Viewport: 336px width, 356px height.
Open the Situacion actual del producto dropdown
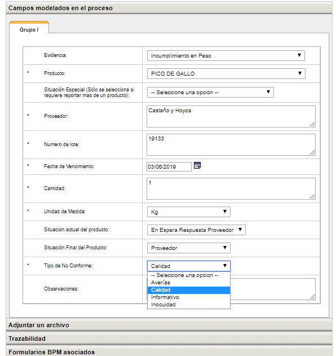pos(196,230)
